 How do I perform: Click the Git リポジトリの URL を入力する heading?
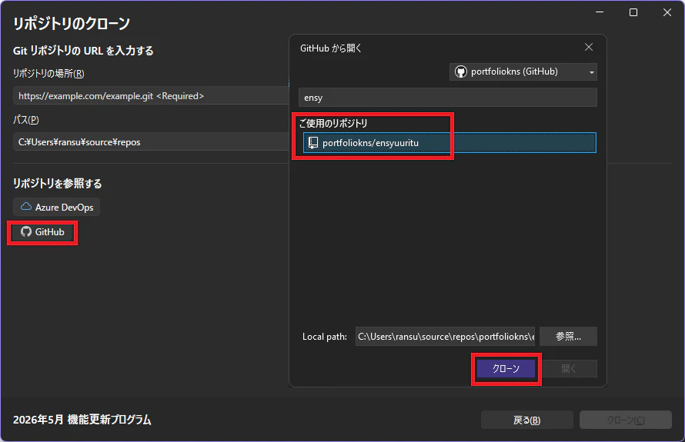pos(83,51)
